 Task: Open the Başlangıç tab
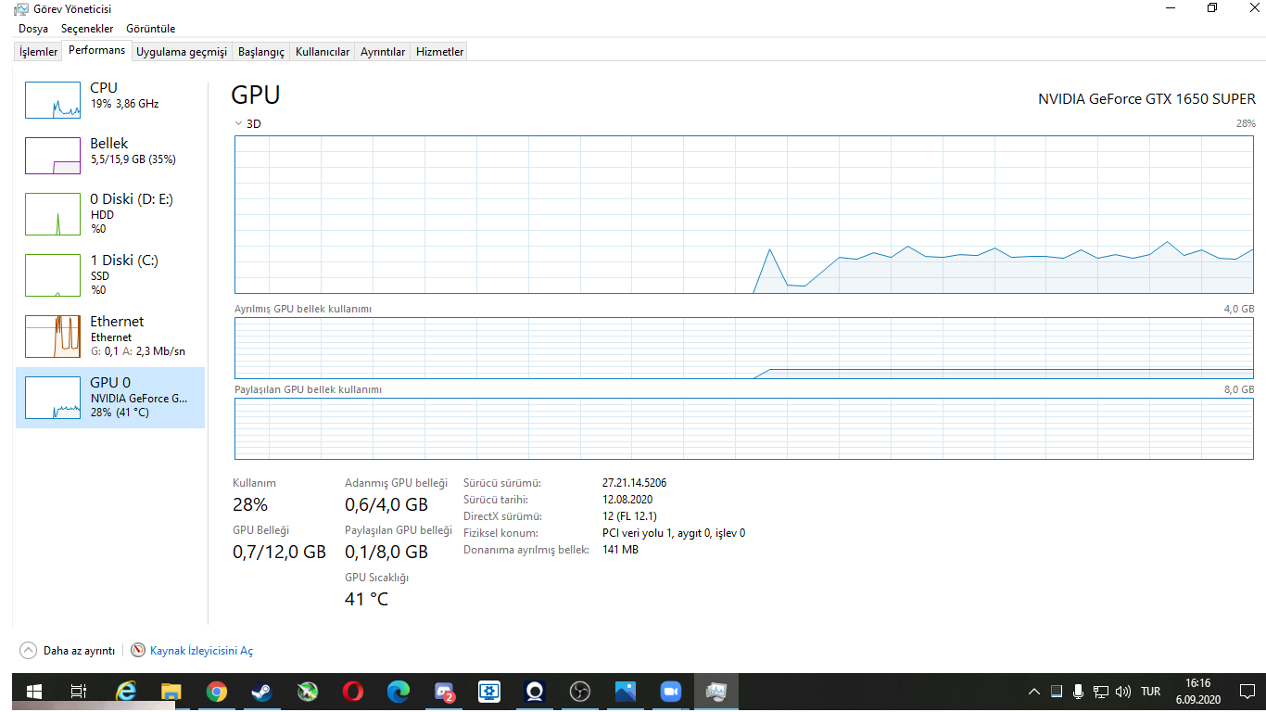pos(261,52)
